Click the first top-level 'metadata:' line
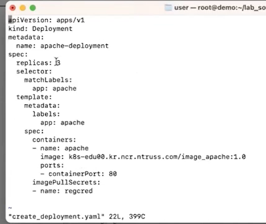 coord(26,38)
